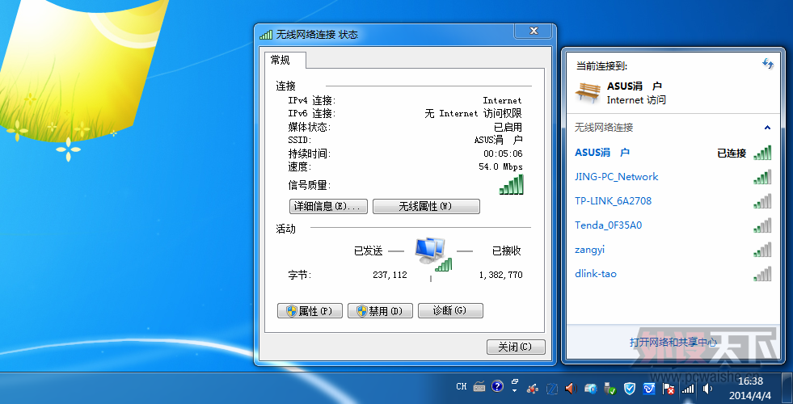The width and height of the screenshot is (793, 404).
Task: Click the network activity computers icon
Action: (x=432, y=254)
